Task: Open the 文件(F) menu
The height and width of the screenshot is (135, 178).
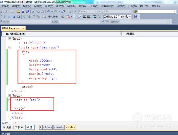Action: 5,6
